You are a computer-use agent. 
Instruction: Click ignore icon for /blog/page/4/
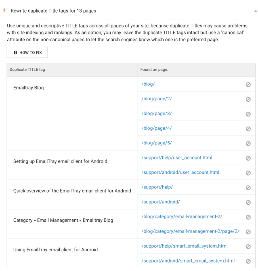click(x=248, y=129)
